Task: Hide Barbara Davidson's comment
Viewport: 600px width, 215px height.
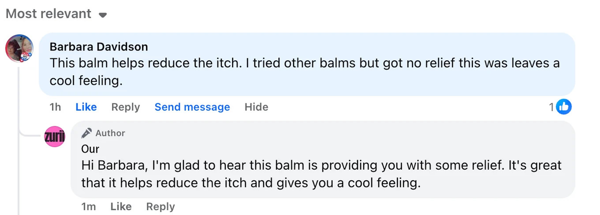Action: (256, 107)
